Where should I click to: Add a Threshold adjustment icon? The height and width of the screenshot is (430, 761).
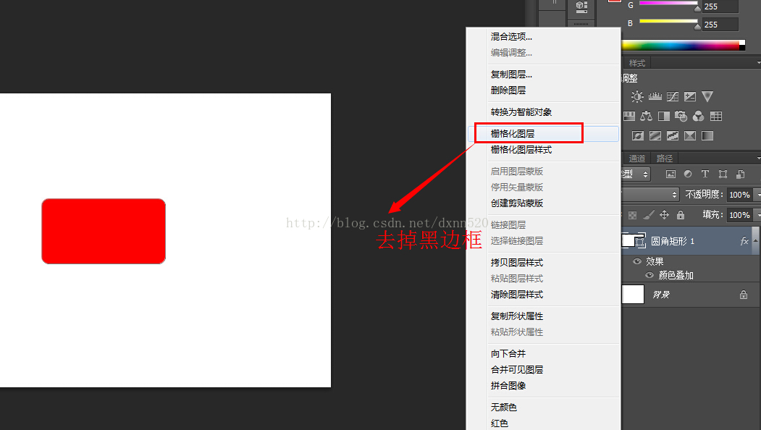click(673, 135)
